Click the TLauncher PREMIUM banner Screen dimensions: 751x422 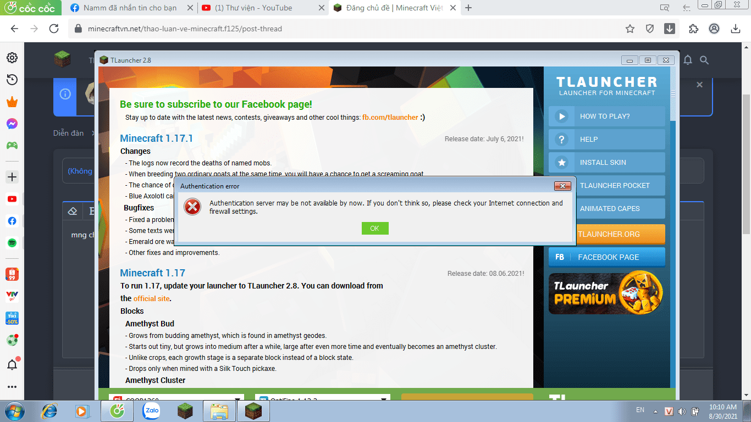(x=607, y=292)
